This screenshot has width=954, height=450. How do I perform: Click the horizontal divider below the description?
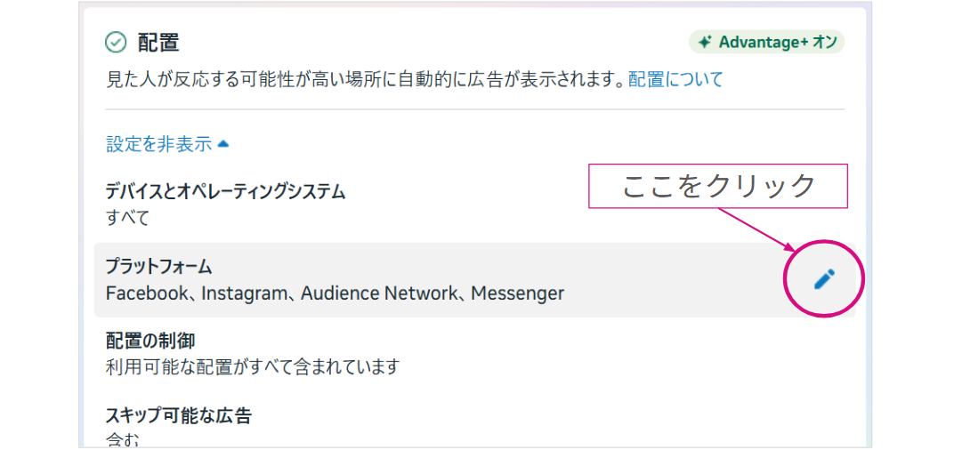point(474,109)
